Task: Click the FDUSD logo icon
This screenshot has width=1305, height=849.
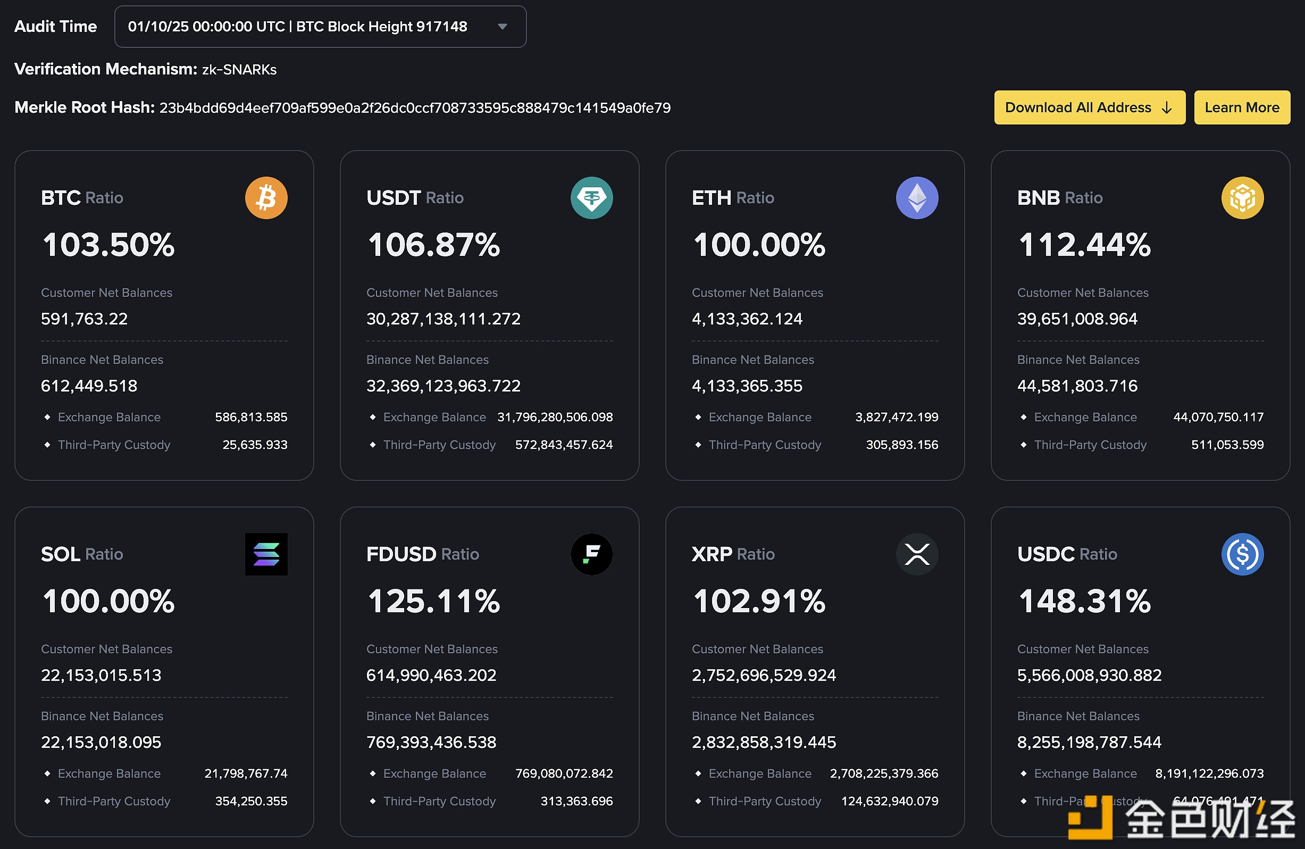Action: (591, 554)
